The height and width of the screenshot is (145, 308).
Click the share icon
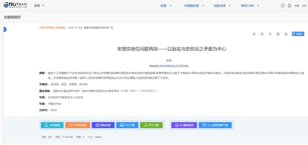tap(270, 34)
